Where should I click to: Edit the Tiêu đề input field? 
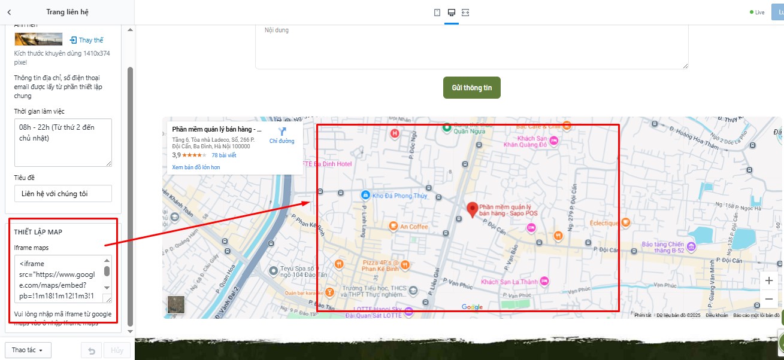63,193
